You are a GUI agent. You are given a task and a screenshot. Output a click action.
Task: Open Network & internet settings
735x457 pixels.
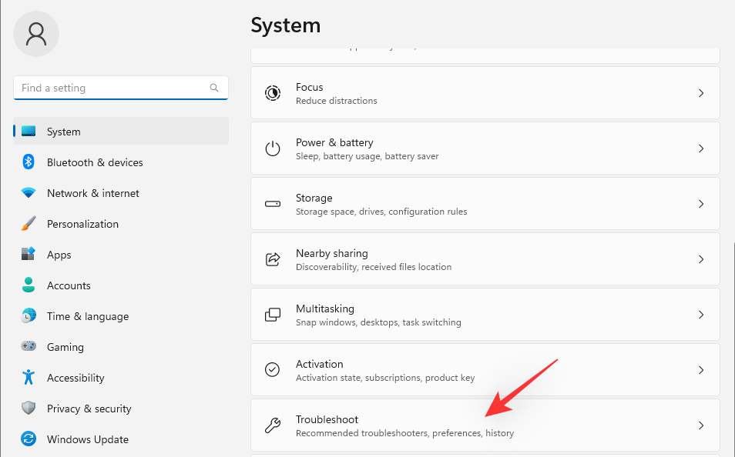tap(92, 193)
